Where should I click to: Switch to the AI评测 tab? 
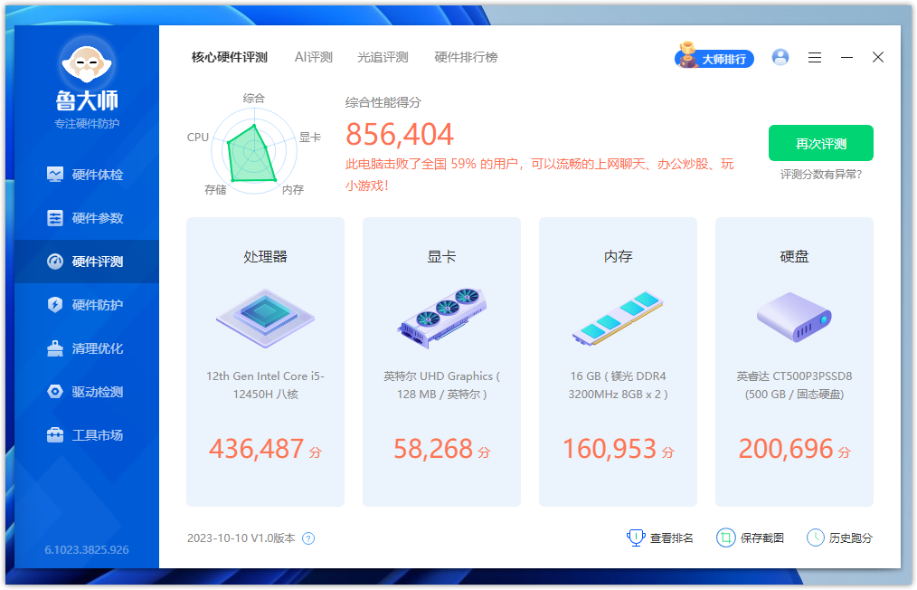(314, 57)
